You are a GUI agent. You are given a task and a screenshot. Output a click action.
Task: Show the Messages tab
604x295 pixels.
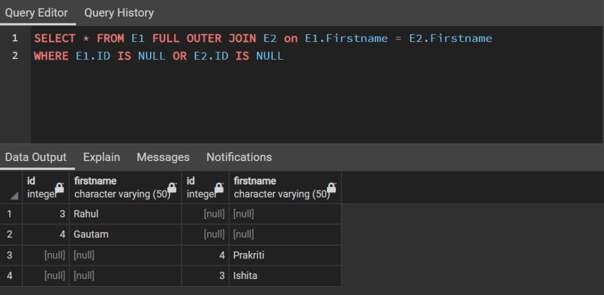click(x=163, y=157)
